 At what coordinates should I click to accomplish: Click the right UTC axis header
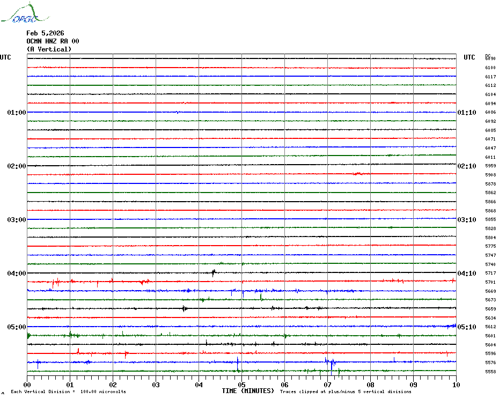point(469,57)
